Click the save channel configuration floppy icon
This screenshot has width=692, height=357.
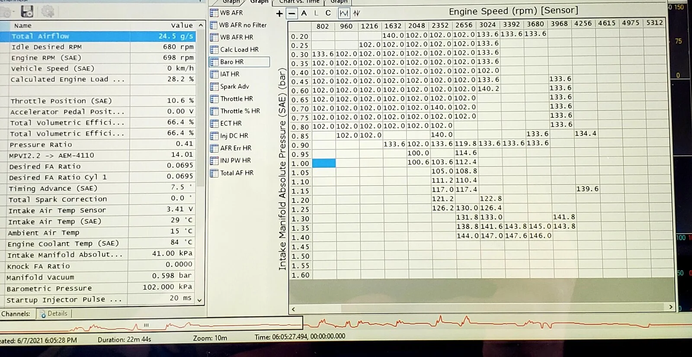pyautogui.click(x=27, y=12)
